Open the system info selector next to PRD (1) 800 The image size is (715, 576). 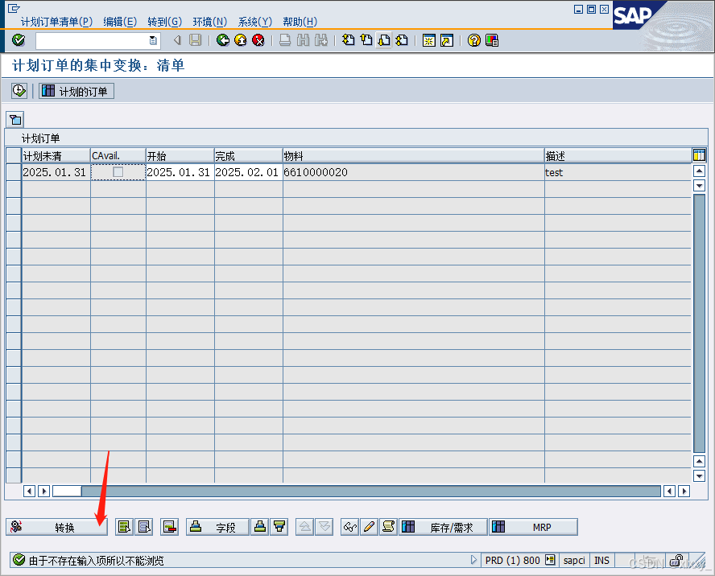coord(551,560)
